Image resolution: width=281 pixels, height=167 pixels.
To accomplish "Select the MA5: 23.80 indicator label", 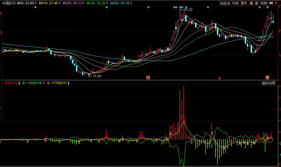I will (26, 3).
